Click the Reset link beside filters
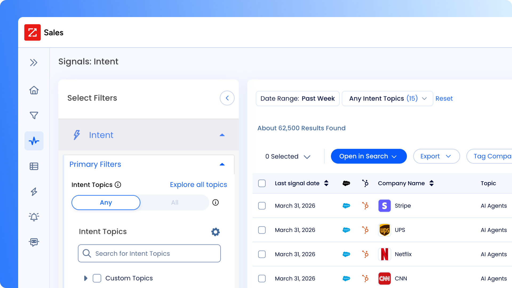 click(444, 98)
